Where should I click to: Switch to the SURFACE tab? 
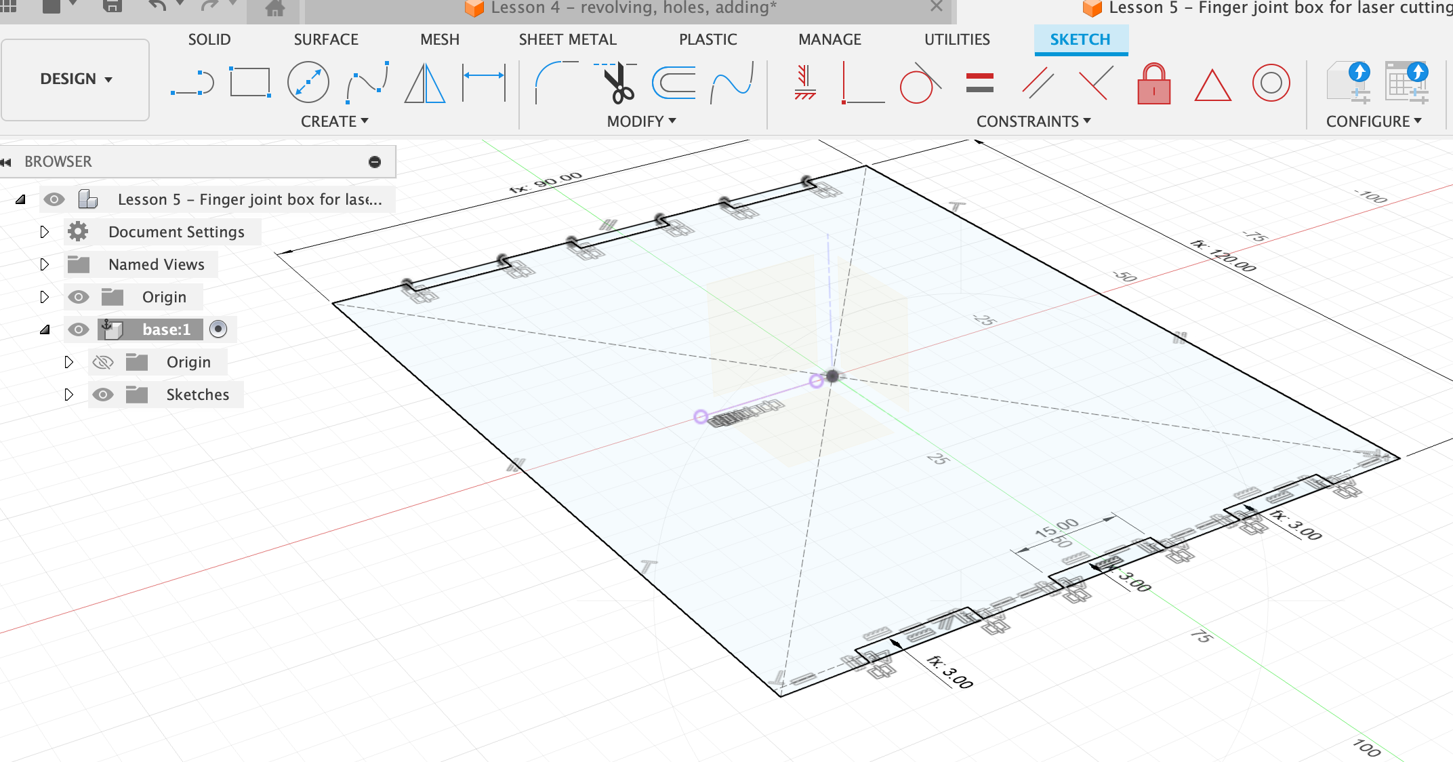click(326, 39)
